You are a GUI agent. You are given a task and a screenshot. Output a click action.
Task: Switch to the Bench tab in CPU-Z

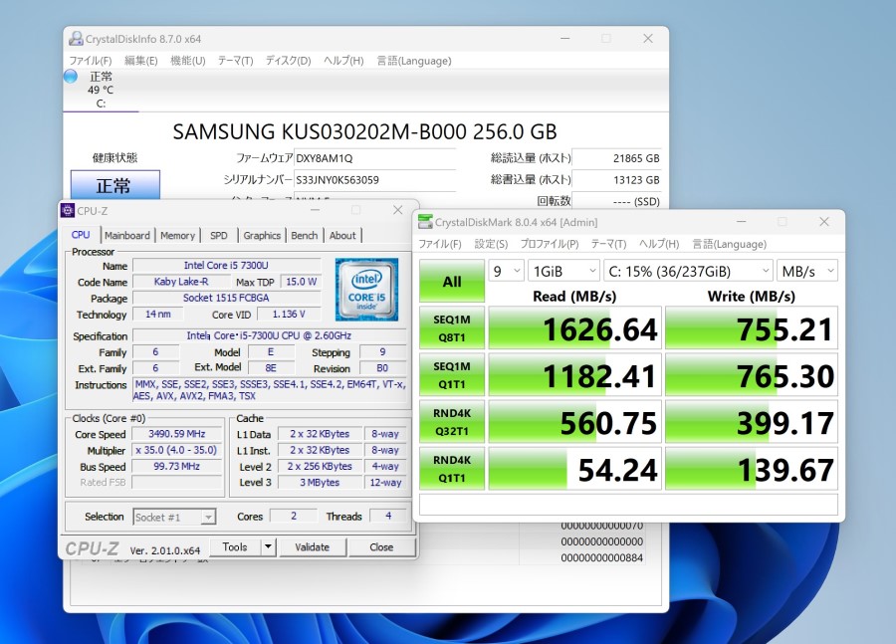[304, 236]
